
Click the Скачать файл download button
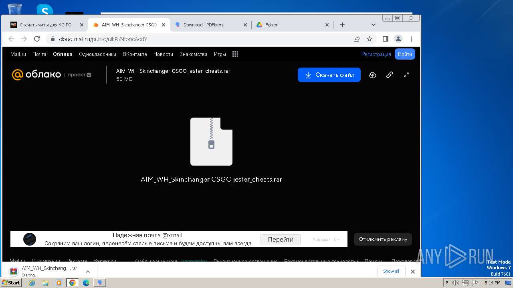(x=329, y=75)
